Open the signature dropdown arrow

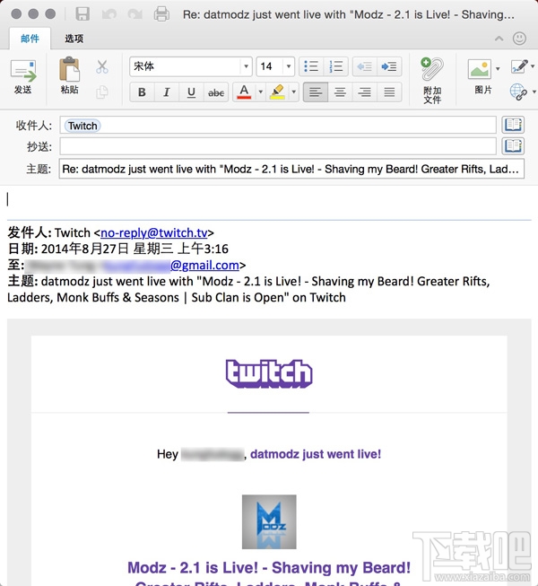[533, 66]
